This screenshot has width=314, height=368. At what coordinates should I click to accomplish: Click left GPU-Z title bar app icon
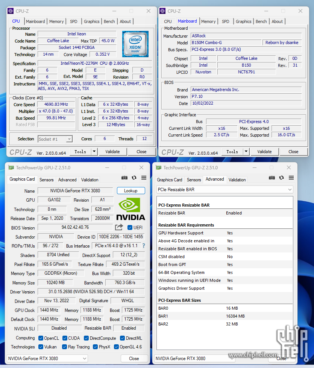(x=11, y=167)
